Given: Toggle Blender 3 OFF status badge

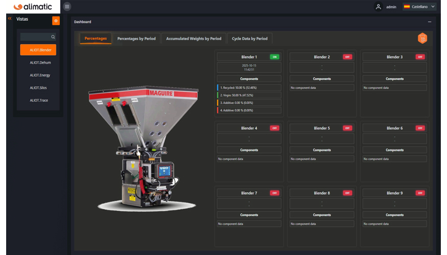Looking at the screenshot, I should click(420, 57).
